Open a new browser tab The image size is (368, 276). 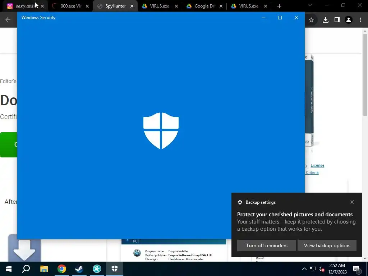pos(279,6)
